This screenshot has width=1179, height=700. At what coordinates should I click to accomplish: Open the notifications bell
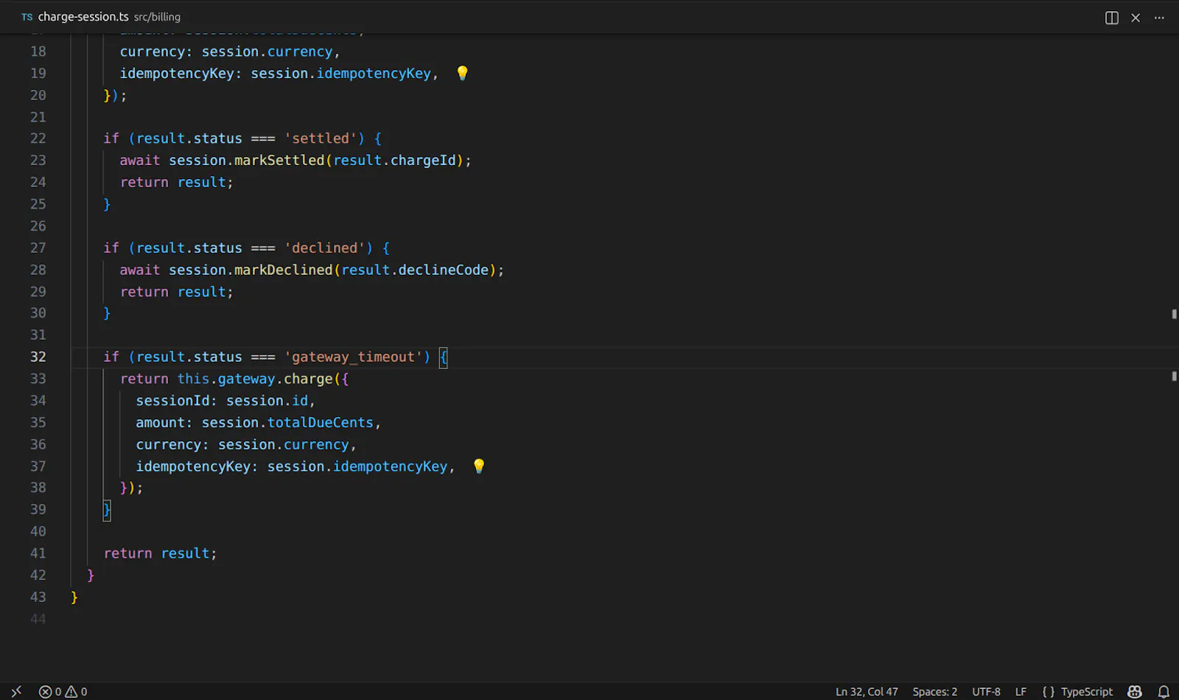tap(1164, 691)
